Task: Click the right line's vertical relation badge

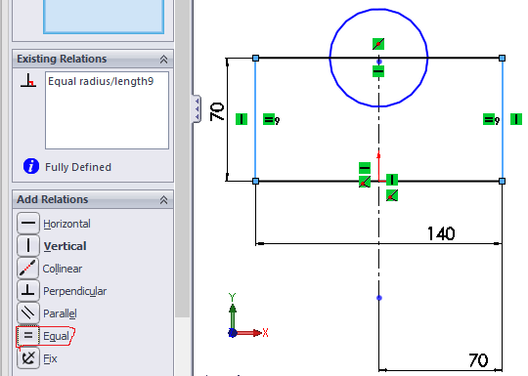Action: pos(516,119)
